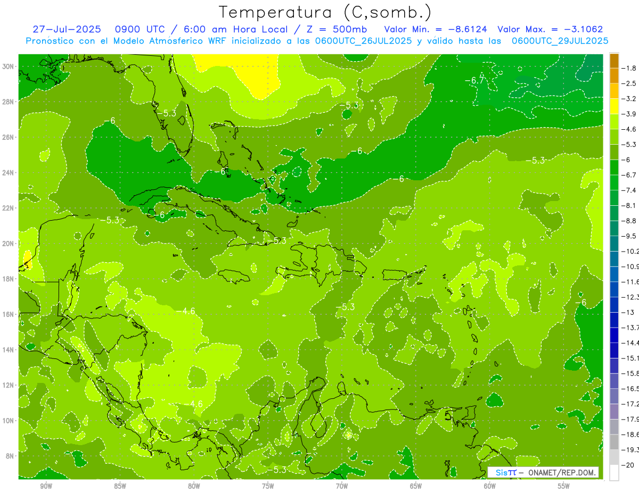Image resolution: width=639 pixels, height=493 pixels.
Task: Click the colorbar tick label "-7.4"
Action: (x=629, y=190)
